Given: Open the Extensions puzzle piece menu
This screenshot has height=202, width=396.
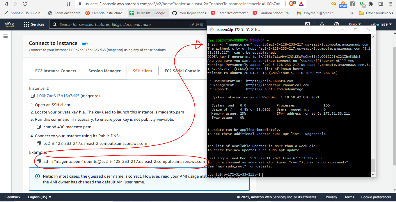Looking at the screenshot, I should (x=371, y=4).
